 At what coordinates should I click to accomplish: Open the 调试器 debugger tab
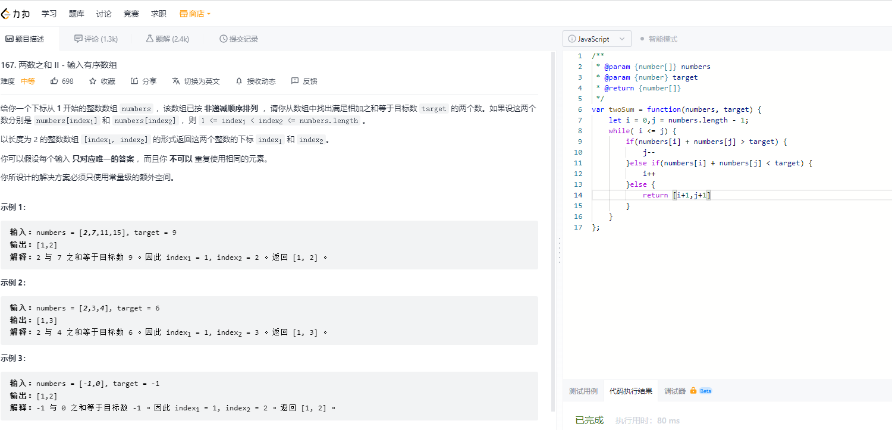[675, 391]
